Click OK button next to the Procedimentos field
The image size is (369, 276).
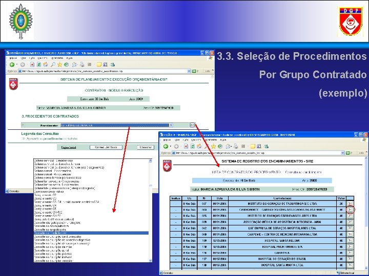(x=192, y=125)
